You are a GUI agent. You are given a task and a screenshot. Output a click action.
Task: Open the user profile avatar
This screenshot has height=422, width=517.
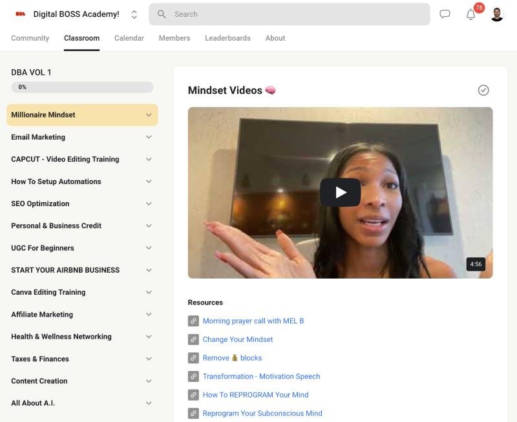click(496, 14)
